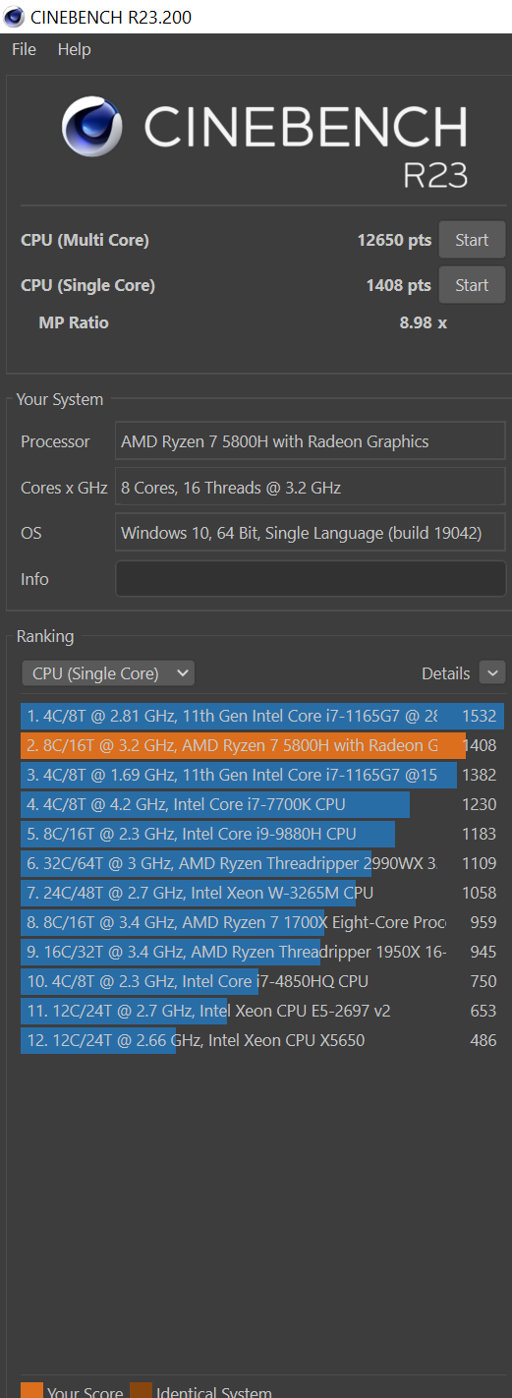The image size is (512, 1398).
Task: Open the CPU (Single Core) ranking dropdown
Action: tap(108, 673)
